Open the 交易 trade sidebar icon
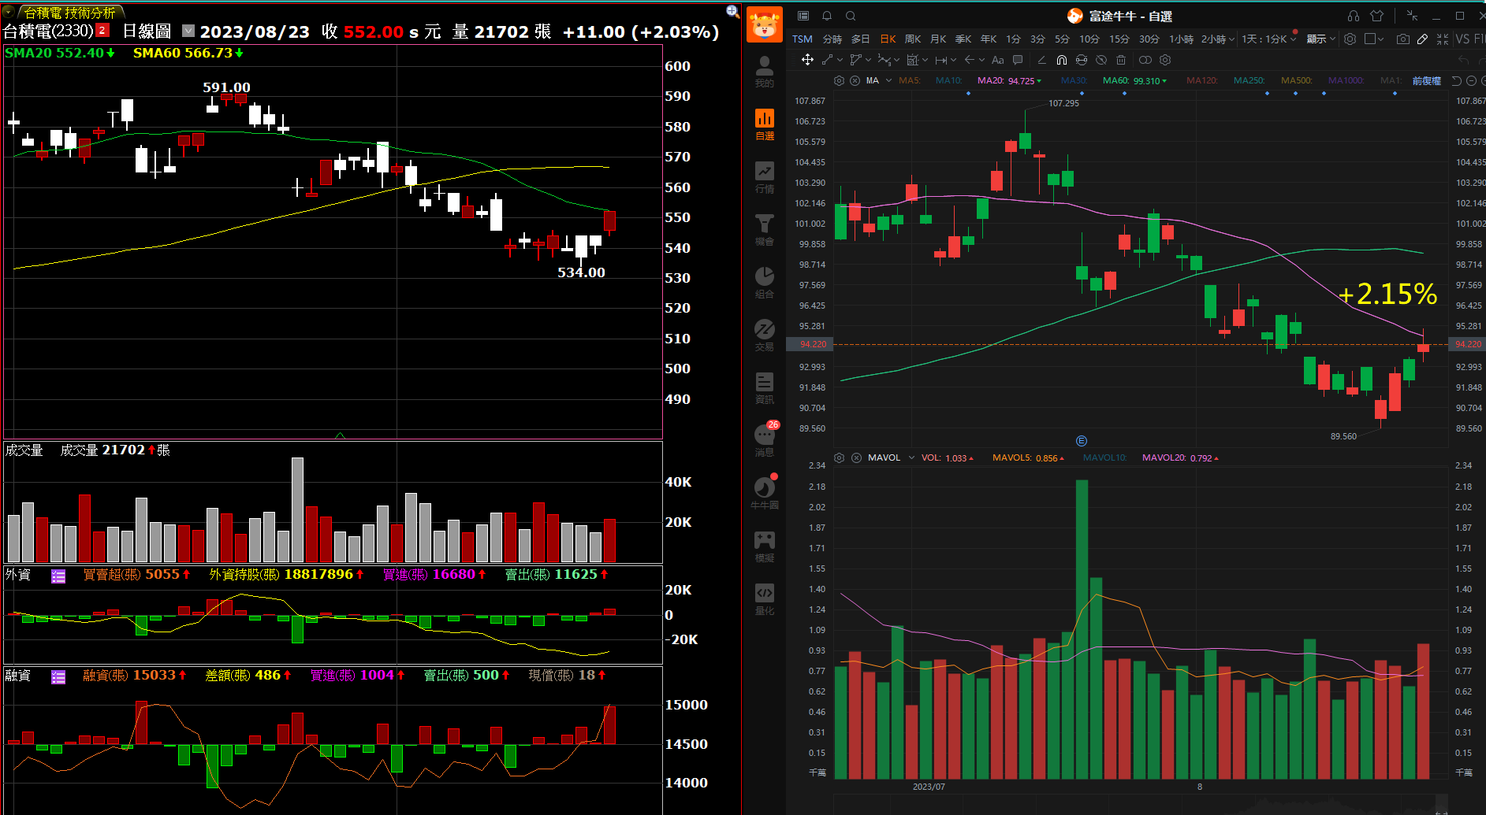The width and height of the screenshot is (1486, 815). point(764,335)
